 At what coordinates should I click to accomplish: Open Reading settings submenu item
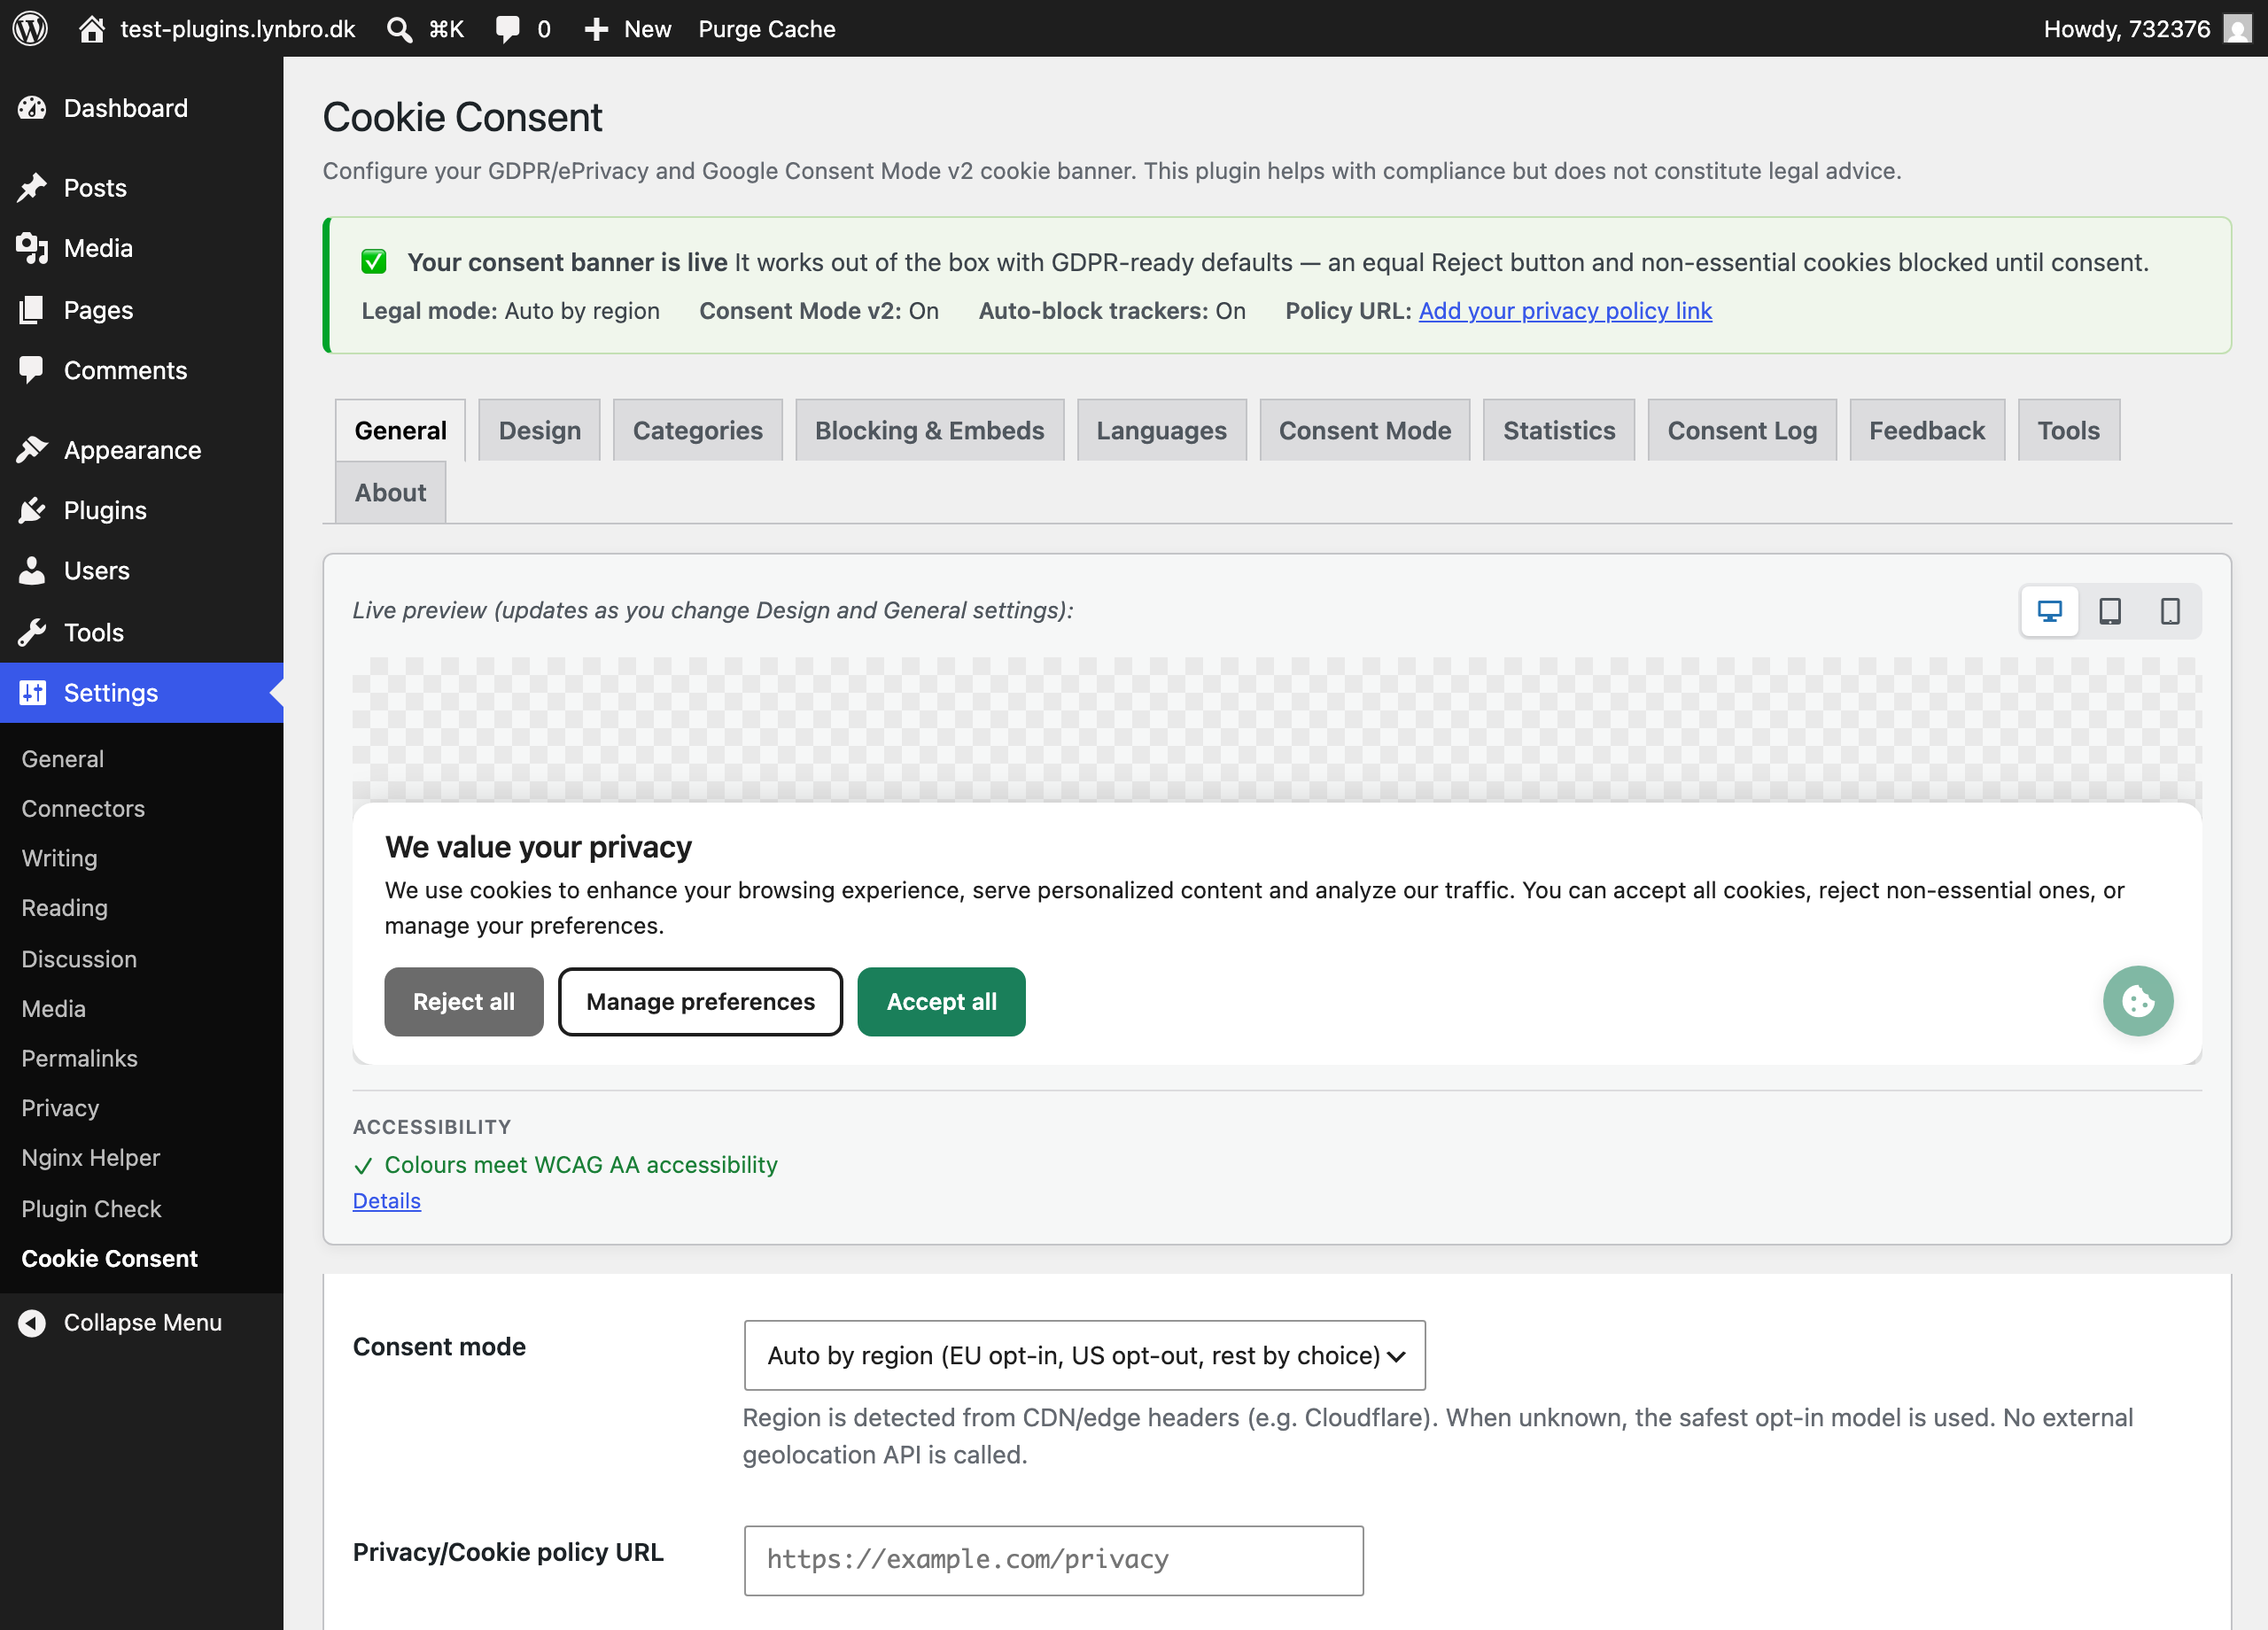pos(64,907)
